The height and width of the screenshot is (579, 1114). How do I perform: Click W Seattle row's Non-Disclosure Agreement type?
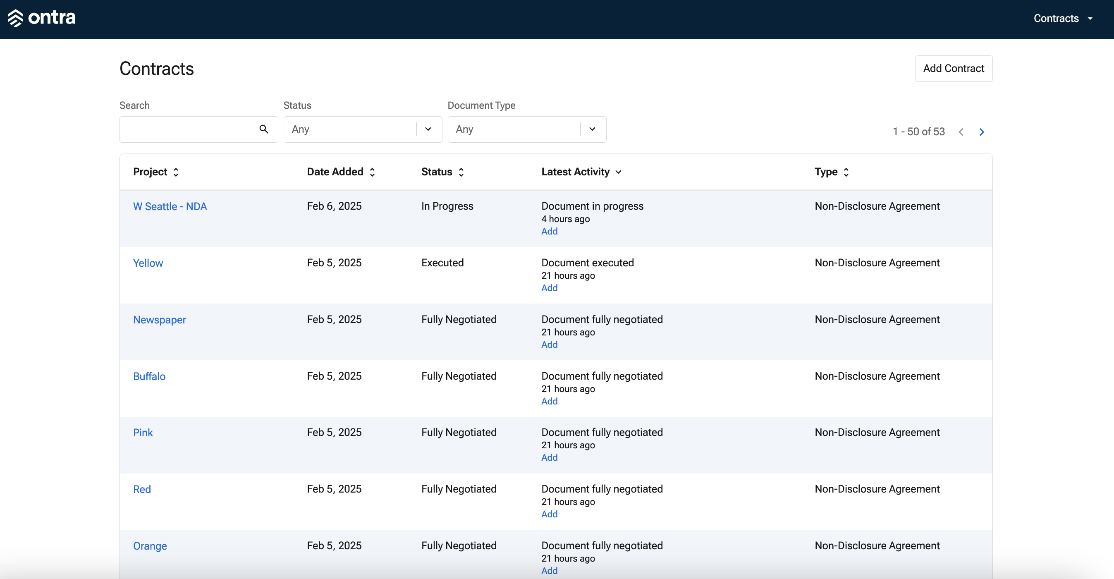(x=877, y=206)
